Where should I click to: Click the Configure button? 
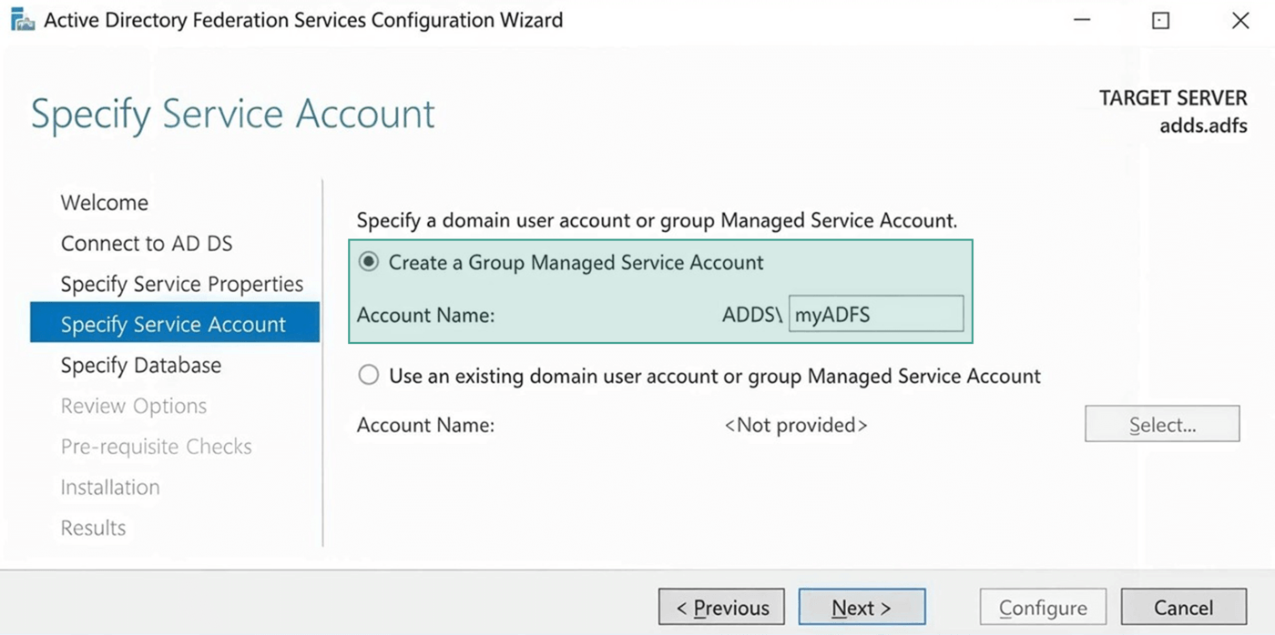(1043, 608)
